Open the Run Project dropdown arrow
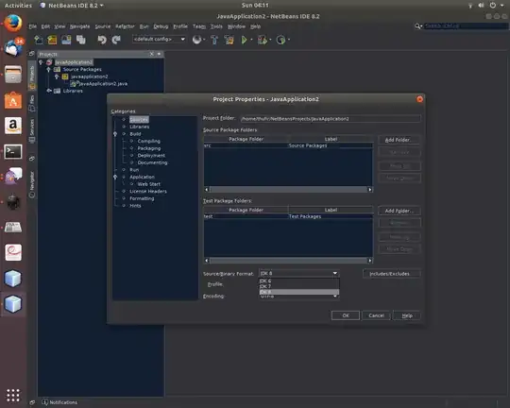The height and width of the screenshot is (408, 510). coord(251,40)
